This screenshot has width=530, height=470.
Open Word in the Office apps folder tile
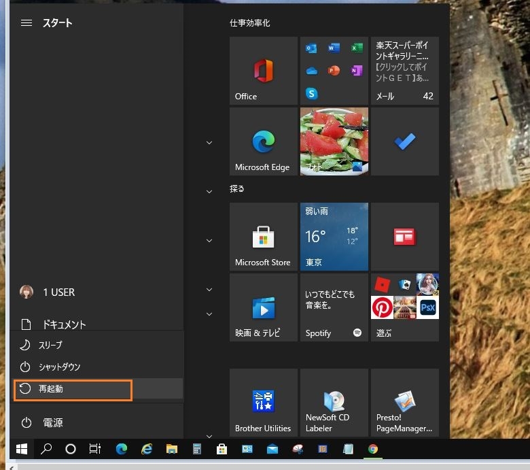[x=334, y=48]
